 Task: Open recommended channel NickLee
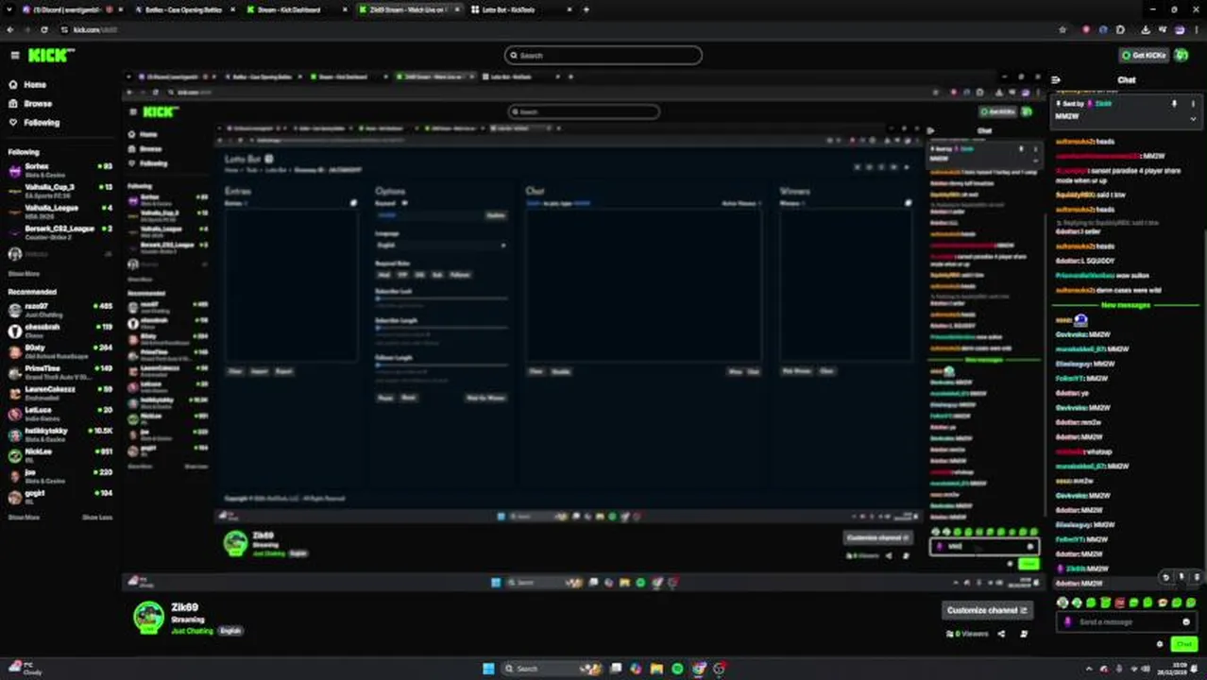tap(59, 455)
